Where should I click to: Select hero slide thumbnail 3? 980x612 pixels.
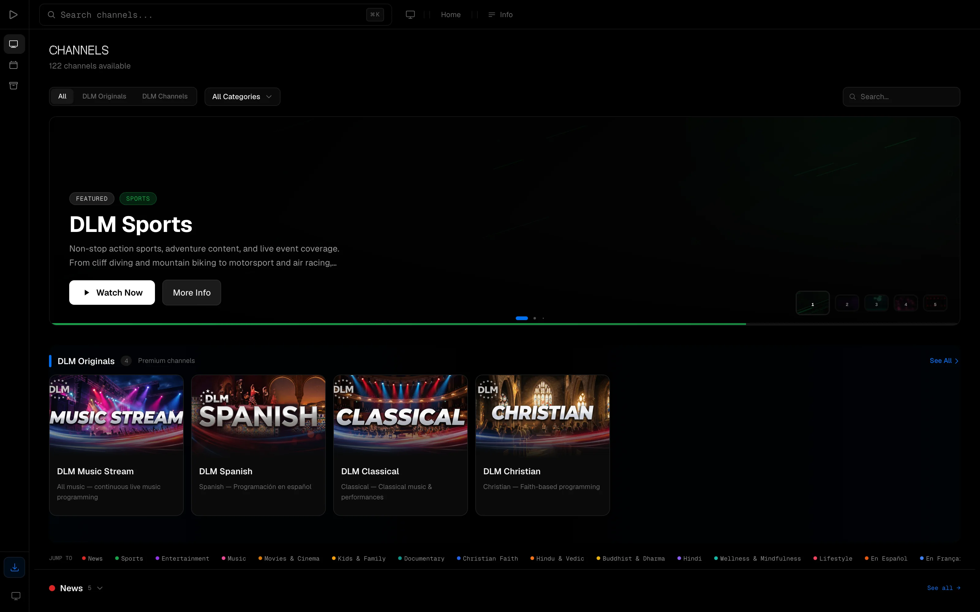tap(876, 303)
